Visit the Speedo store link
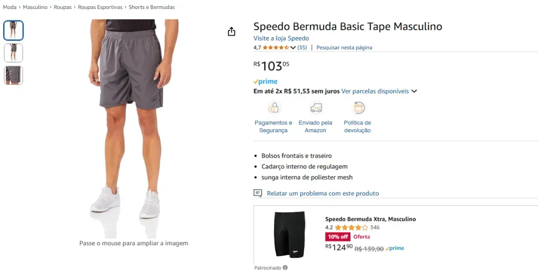 point(281,38)
